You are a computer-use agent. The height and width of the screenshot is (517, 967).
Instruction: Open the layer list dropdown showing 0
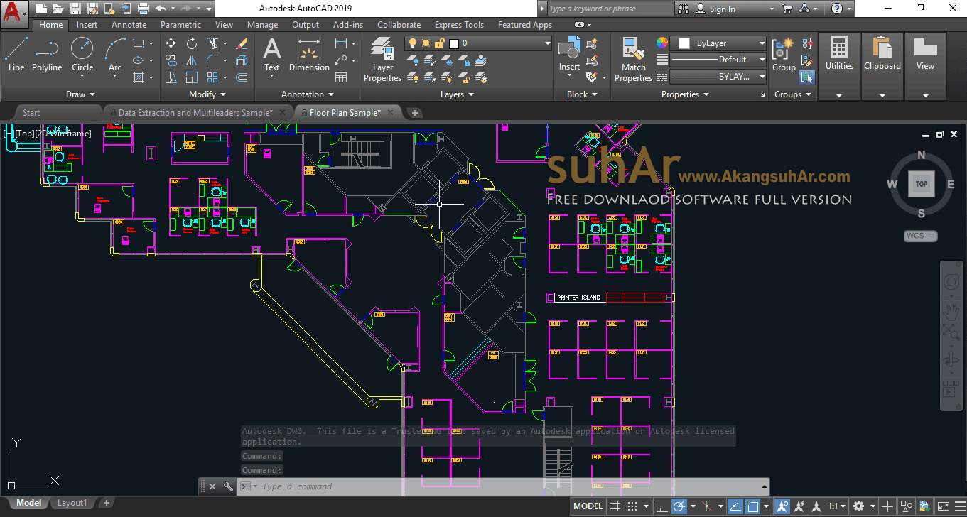click(479, 43)
